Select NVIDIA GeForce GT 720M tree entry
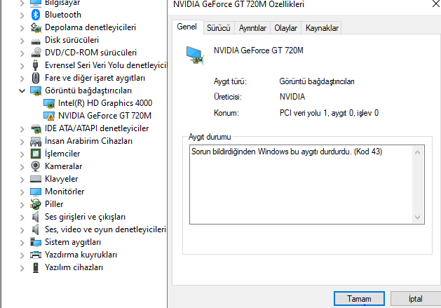Screen dimensions: 441x308 104,116
